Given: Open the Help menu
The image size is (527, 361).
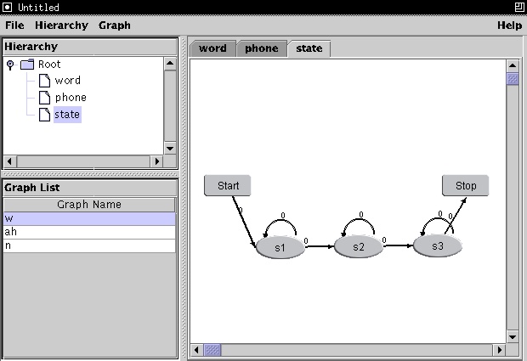Looking at the screenshot, I should tap(509, 25).
